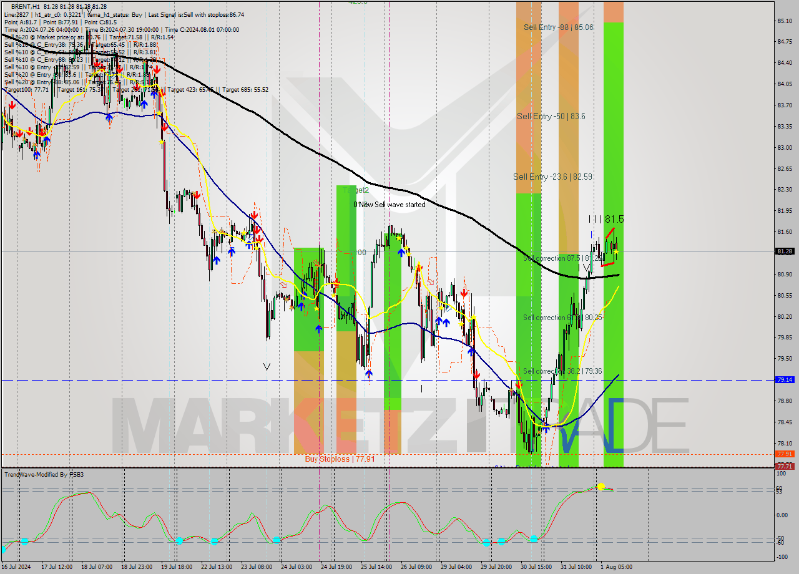Select the 'Sell Entry -50 | 83.6' label
Screen dimensions: 799x574
551,117
